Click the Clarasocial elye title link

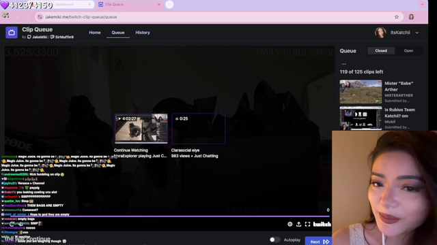pyautogui.click(x=185, y=150)
